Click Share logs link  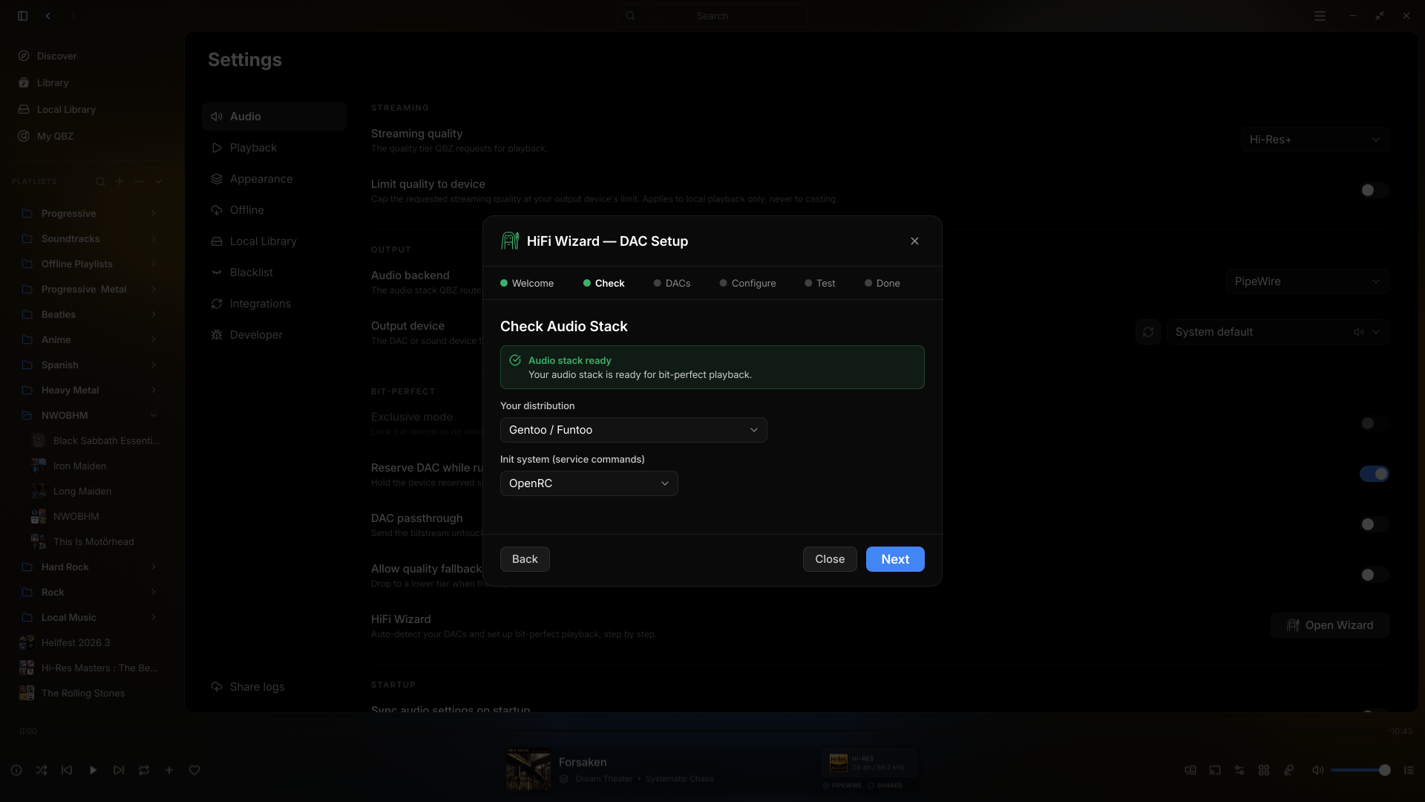click(x=249, y=687)
